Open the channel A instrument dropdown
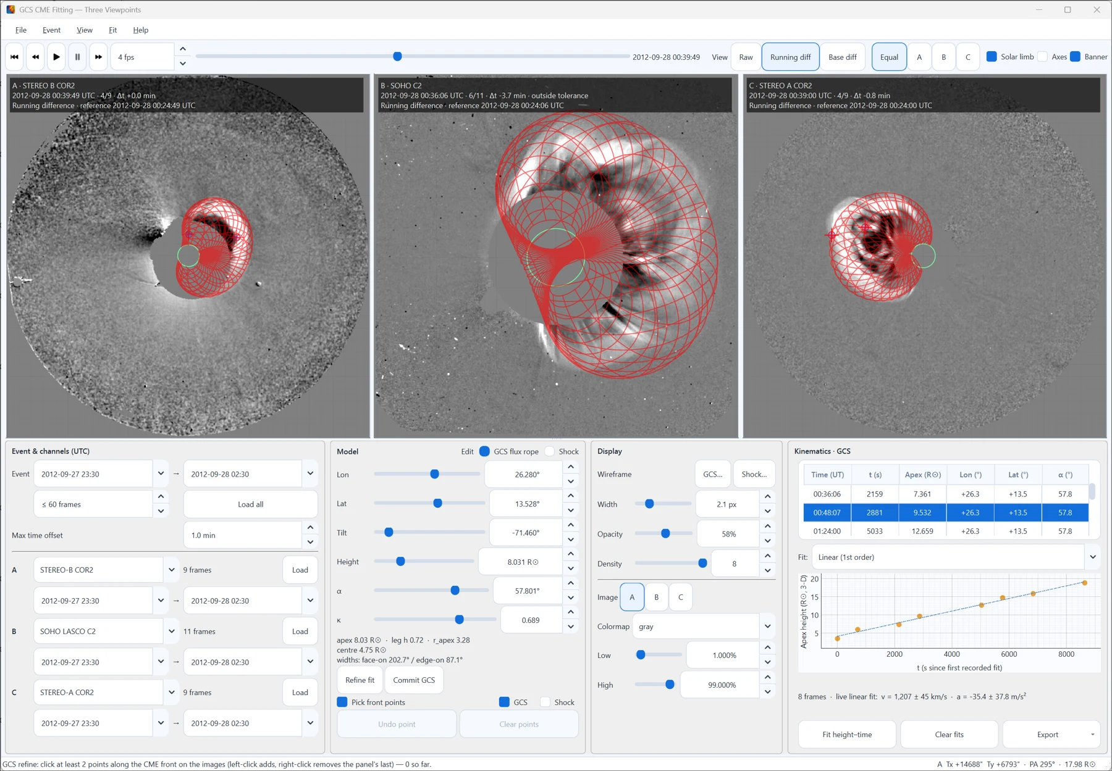The width and height of the screenshot is (1112, 771). (x=171, y=570)
